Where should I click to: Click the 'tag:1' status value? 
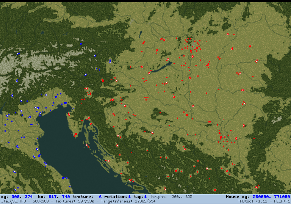[x=140, y=196]
